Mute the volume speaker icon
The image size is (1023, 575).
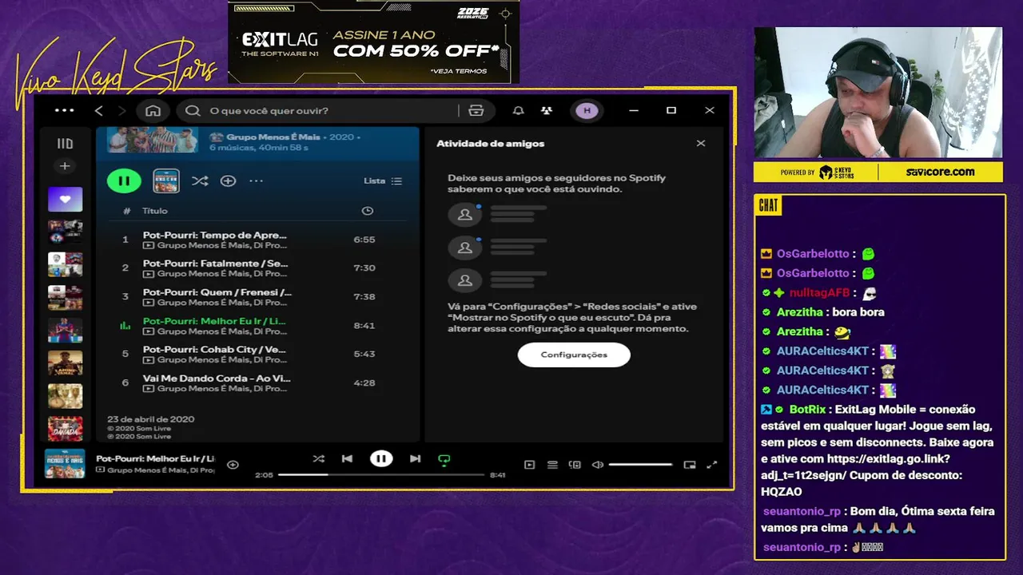[597, 465]
